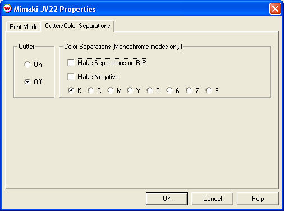Click the Cancel button
This screenshot has width=284, height=211.
click(212, 199)
